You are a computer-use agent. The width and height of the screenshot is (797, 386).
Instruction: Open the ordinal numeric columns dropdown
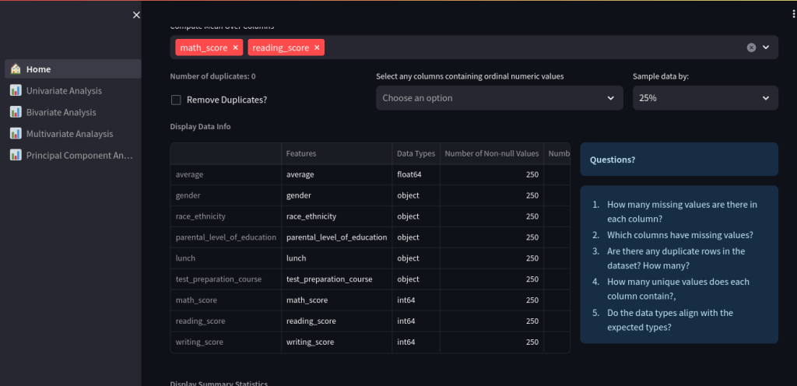click(x=499, y=98)
